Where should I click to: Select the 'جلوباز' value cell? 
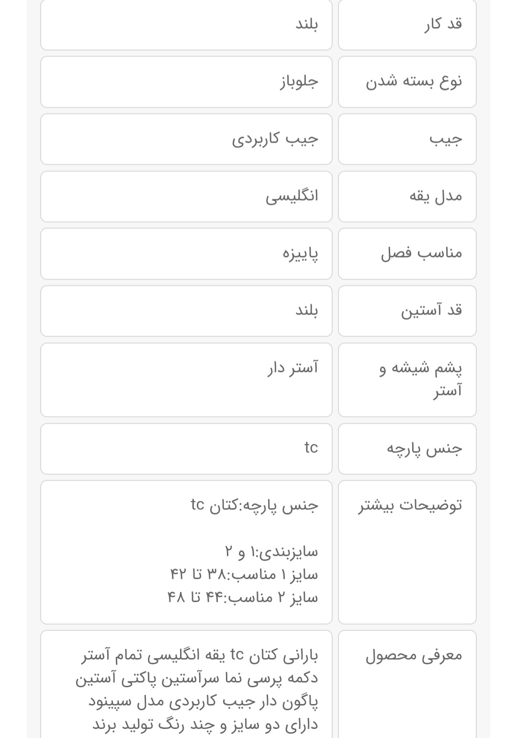186,81
